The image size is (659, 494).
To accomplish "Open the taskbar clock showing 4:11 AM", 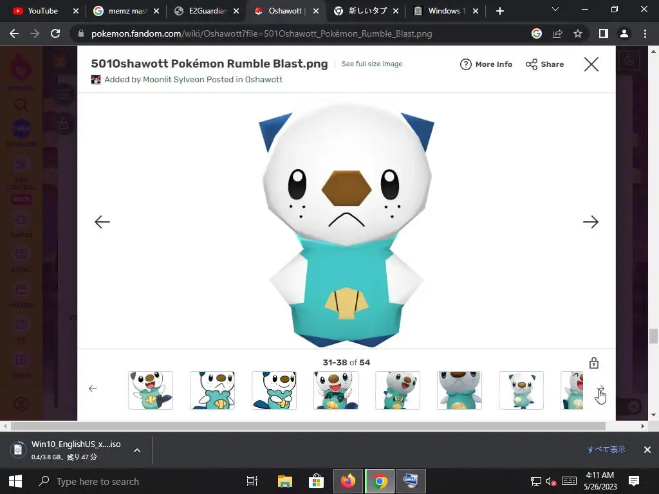I will 600,481.
